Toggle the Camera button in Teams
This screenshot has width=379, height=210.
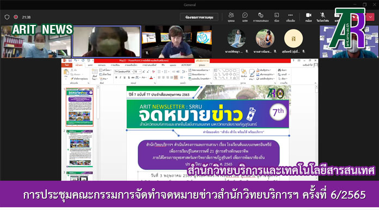click(308, 17)
